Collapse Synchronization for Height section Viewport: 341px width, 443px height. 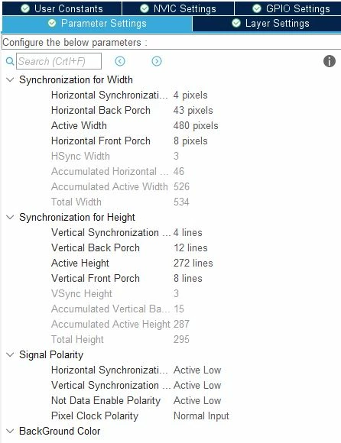click(10, 217)
